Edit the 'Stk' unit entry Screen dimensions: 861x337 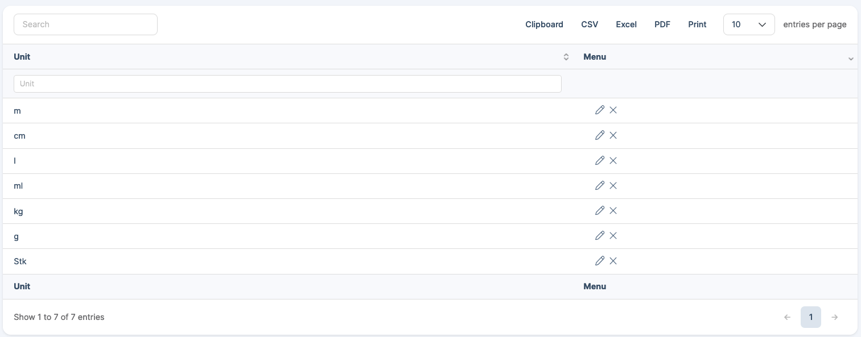[x=599, y=261]
